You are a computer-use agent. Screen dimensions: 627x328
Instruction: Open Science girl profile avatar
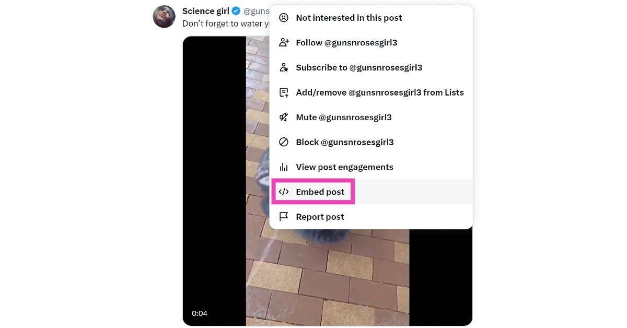pyautogui.click(x=164, y=17)
